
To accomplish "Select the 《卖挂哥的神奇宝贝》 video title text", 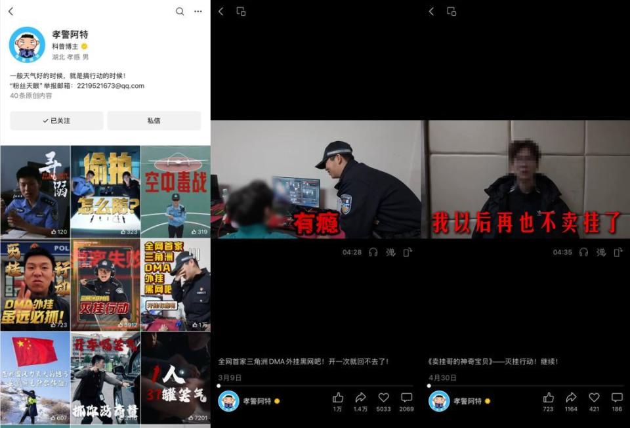I will click(x=493, y=361).
